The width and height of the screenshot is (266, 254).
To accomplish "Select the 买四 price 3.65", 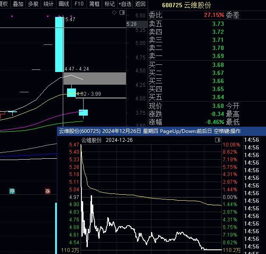I will click(x=218, y=89).
